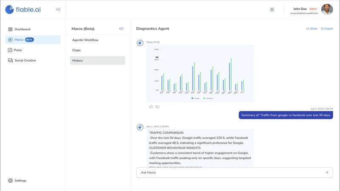Viewport: 340px width, 191px height.
Task: Thumbs down the chart response
Action: pos(157,107)
